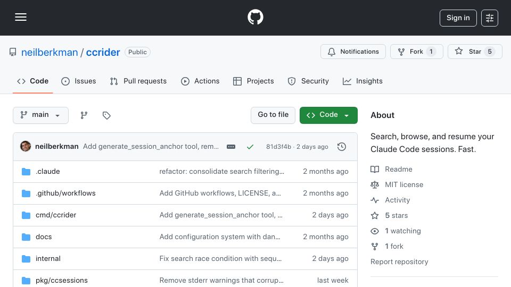Open the internal folder
511x287 pixels.
(x=48, y=259)
